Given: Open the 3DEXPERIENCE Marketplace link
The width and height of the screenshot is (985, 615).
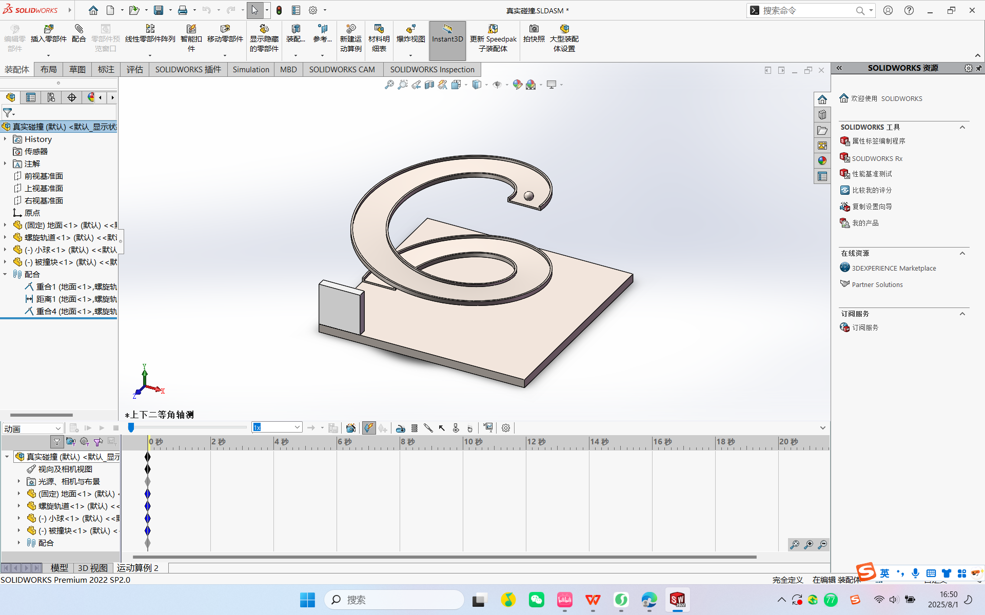Looking at the screenshot, I should pyautogui.click(x=893, y=268).
